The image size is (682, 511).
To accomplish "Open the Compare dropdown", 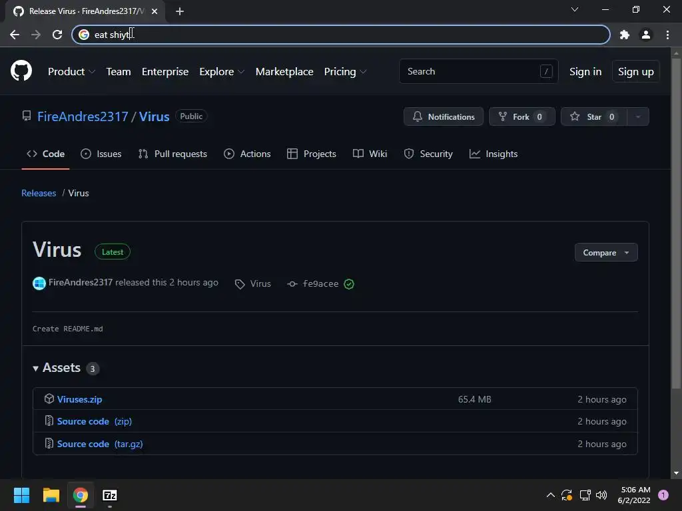I will tap(606, 252).
